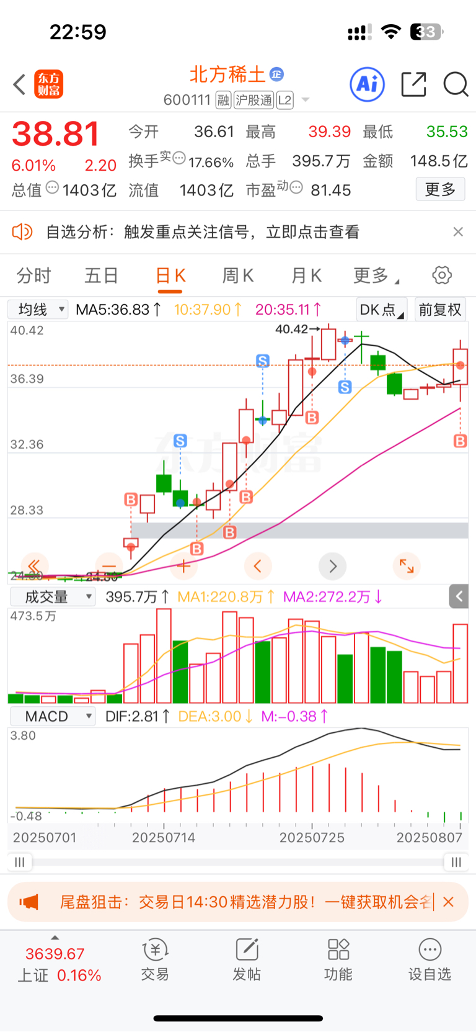Viewport: 476px width, 1032px height.
Task: Go back using the top-left arrow
Action: coord(19,84)
